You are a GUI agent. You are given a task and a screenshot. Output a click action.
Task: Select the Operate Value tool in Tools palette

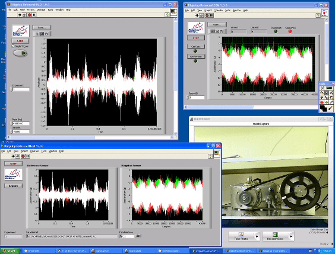click(322, 93)
